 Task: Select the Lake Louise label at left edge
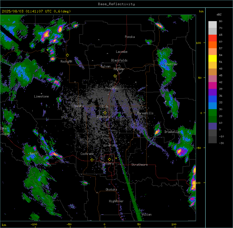pyautogui.click(x=5, y=131)
